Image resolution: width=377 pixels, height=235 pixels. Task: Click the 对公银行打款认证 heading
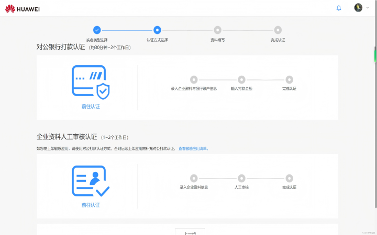tap(61, 47)
